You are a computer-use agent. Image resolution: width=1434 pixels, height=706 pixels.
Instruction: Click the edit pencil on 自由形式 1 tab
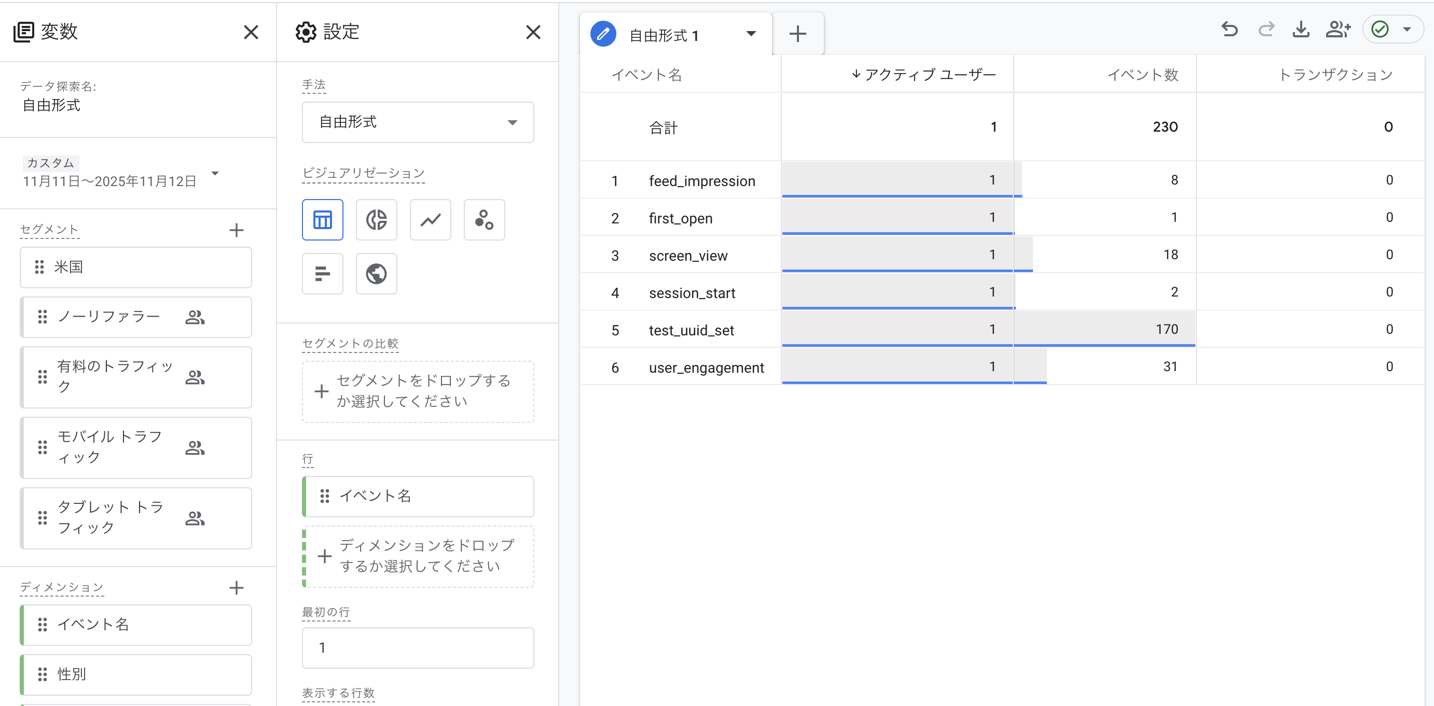pyautogui.click(x=603, y=33)
